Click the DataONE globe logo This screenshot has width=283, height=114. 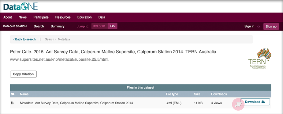point(20,6)
